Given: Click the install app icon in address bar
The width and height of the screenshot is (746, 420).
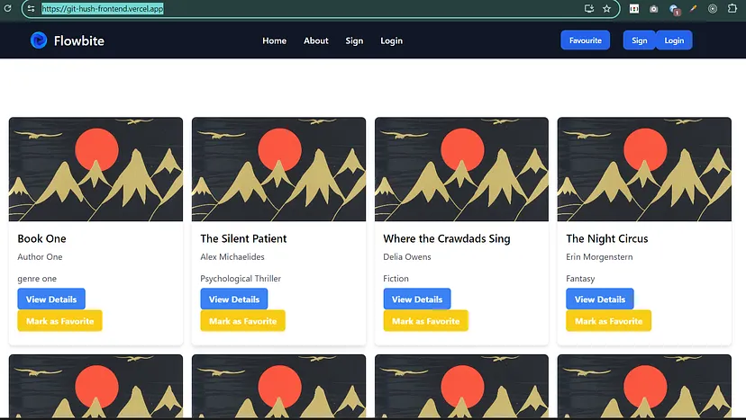Looking at the screenshot, I should click(x=589, y=9).
